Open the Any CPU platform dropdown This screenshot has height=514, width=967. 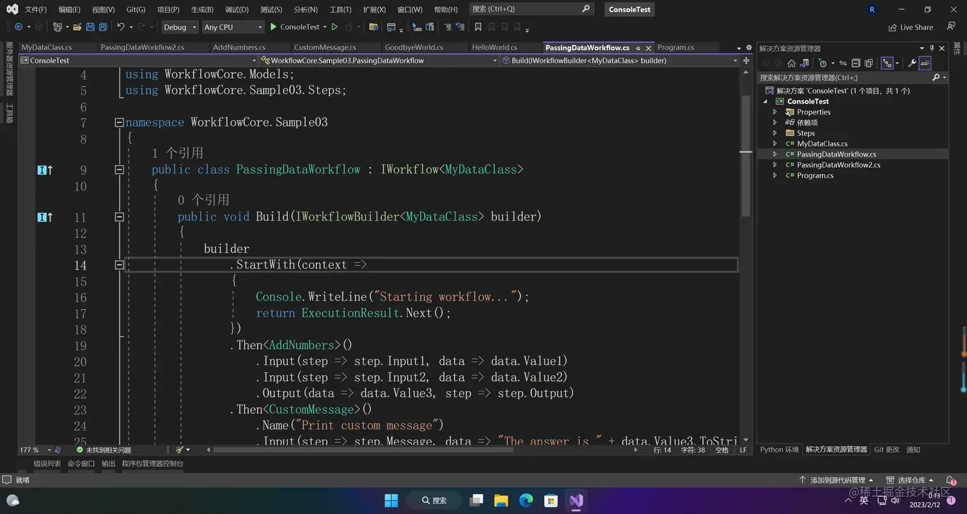[x=233, y=27]
